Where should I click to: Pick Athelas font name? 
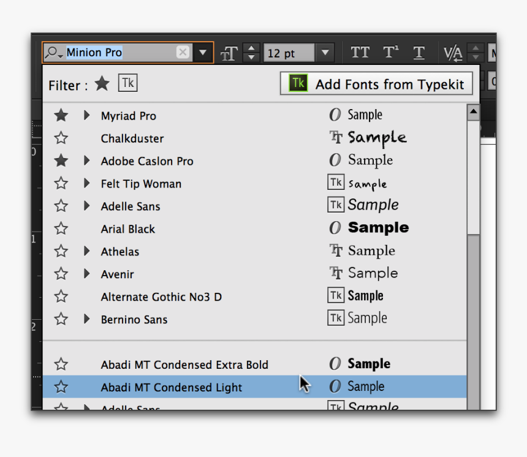(x=120, y=252)
